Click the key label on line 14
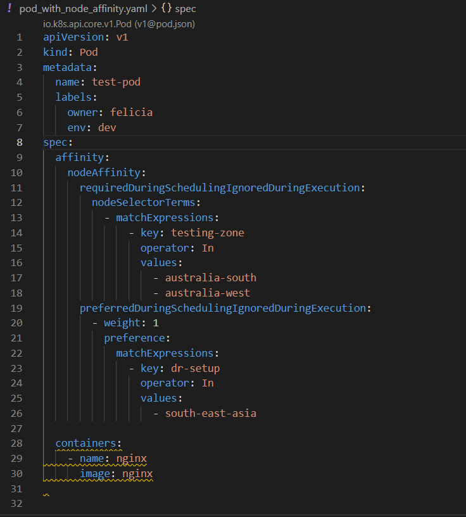Screen dimensions: 466x517 point(149,233)
